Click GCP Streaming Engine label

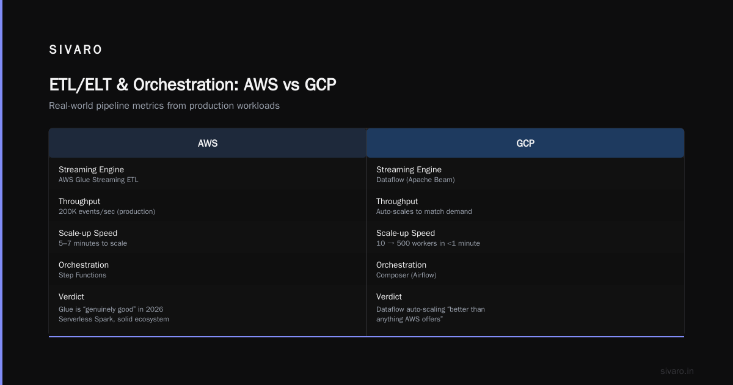409,169
